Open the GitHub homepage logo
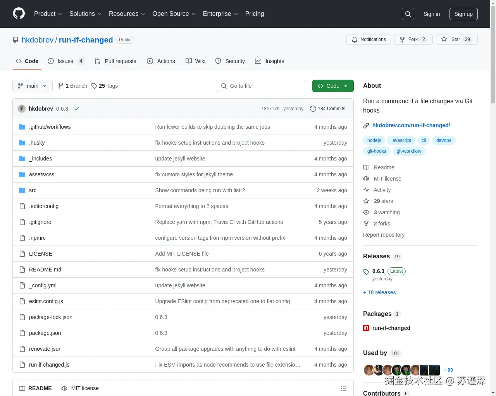Screen dimensions: 496x396 coord(19,14)
